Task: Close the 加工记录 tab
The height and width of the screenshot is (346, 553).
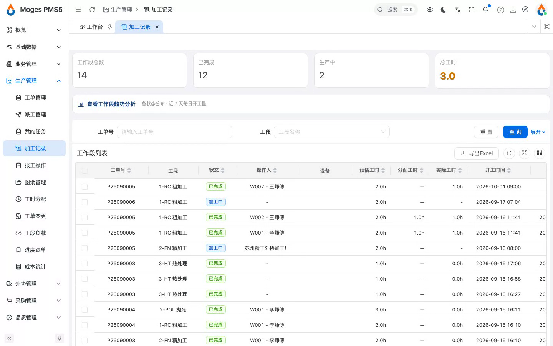Action: 157,27
